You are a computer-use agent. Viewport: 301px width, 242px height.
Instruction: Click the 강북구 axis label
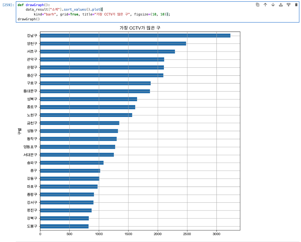tap(32, 218)
